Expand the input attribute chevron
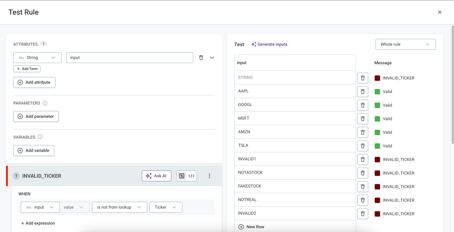Image resolution: width=454 pixels, height=232 pixels. (x=212, y=58)
